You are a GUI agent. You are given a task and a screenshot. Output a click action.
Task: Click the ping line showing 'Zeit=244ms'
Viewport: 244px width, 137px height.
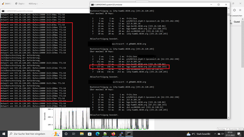click(x=33, y=96)
